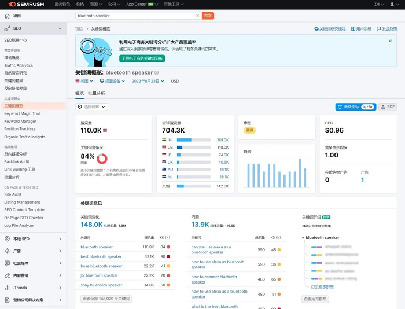Click the US flag country icon
Viewport: 405px width, 309px height.
(x=78, y=81)
